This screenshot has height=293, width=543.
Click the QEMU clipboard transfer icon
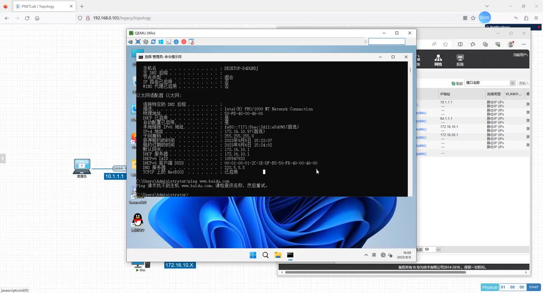(x=191, y=42)
